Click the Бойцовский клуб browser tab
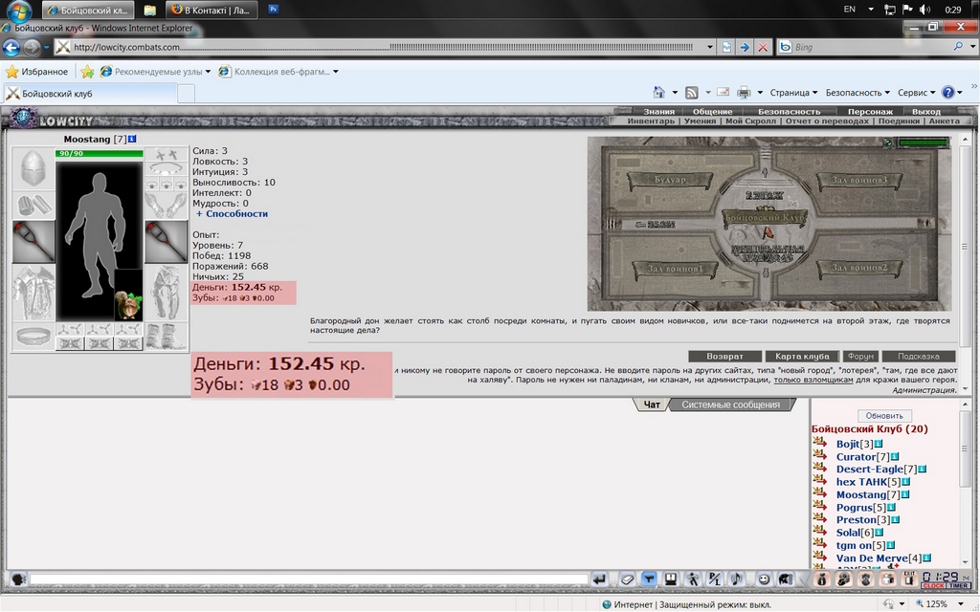The image size is (980, 612). (x=91, y=94)
